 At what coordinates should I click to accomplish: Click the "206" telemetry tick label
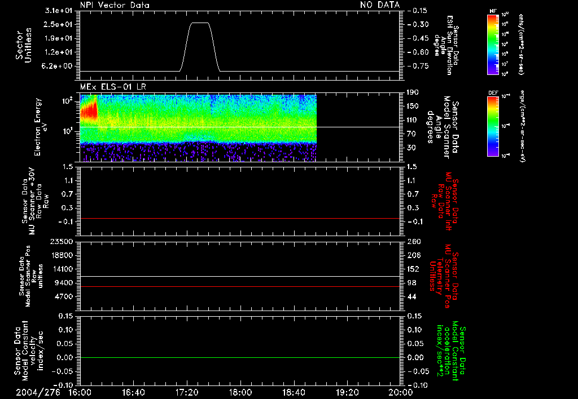coord(413,255)
